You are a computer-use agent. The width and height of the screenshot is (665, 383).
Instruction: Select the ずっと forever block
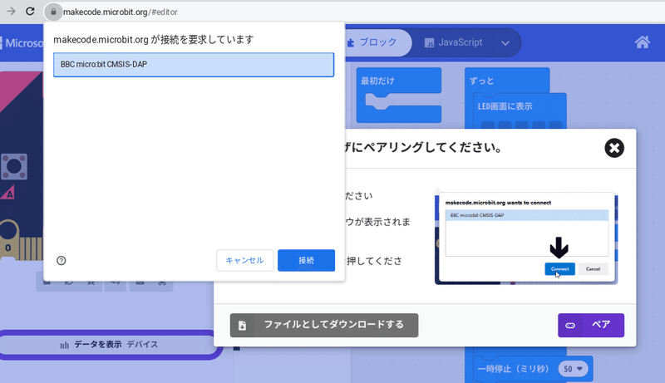(507, 81)
